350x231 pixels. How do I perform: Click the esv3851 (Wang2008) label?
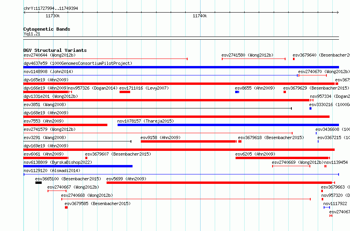coord(45,104)
